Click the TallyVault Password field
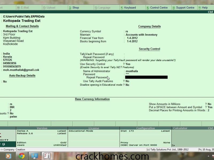Image resolution: width=214 pixels, height=160 pixels. (146, 54)
